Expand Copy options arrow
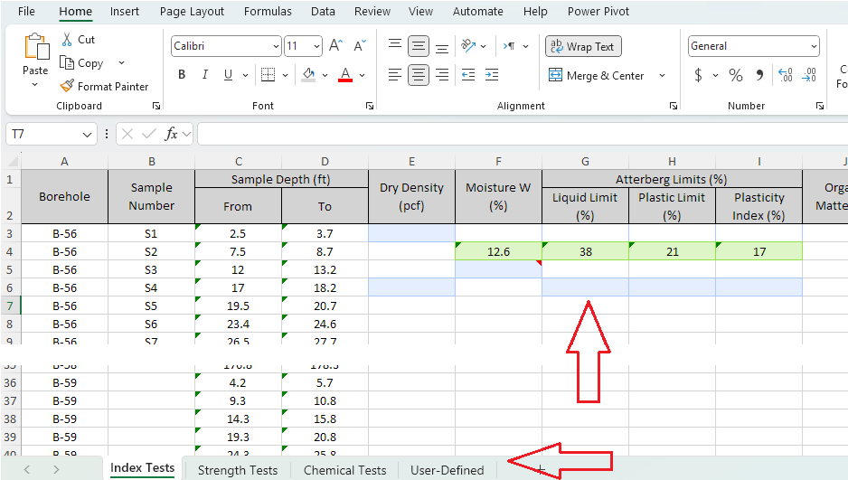The height and width of the screenshot is (480, 848). pyautogui.click(x=121, y=62)
